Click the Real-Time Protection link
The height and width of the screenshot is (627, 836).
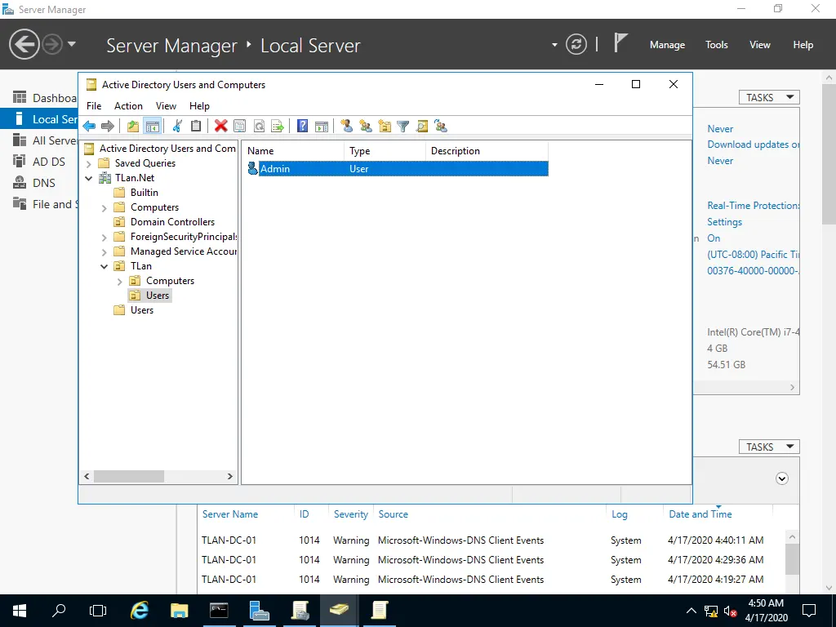coord(754,205)
